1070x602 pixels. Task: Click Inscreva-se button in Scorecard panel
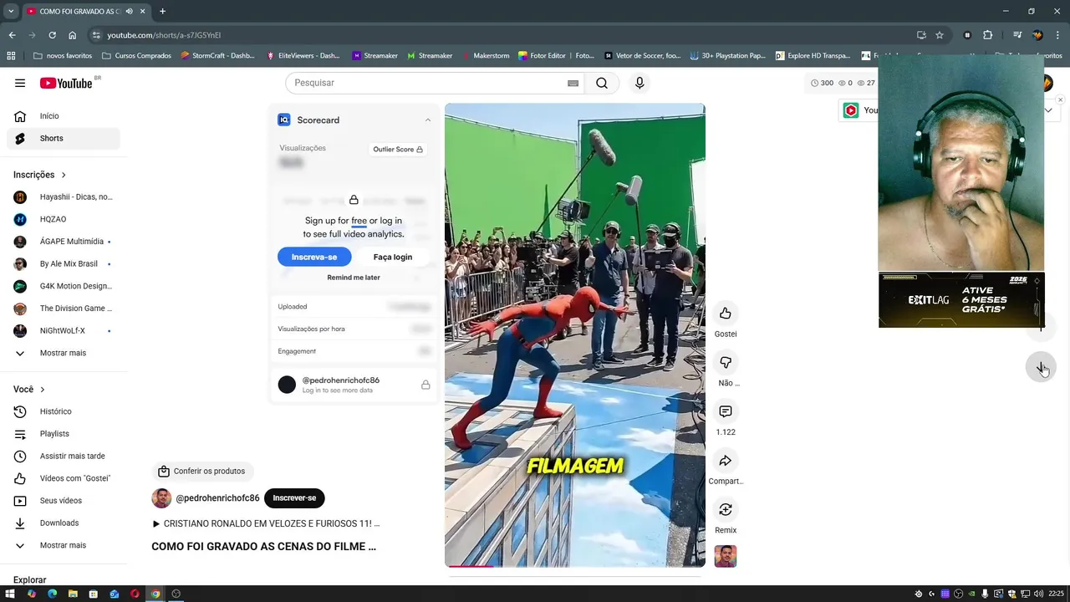314,257
